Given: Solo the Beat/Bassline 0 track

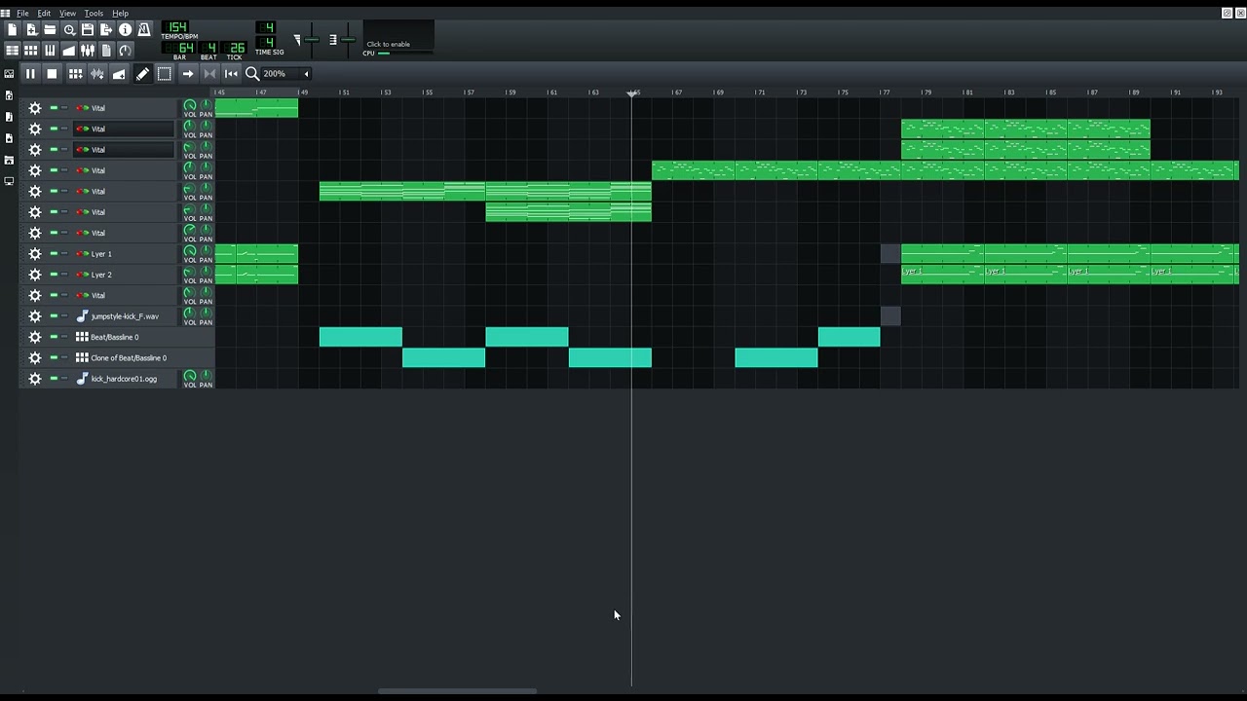Looking at the screenshot, I should [x=64, y=337].
